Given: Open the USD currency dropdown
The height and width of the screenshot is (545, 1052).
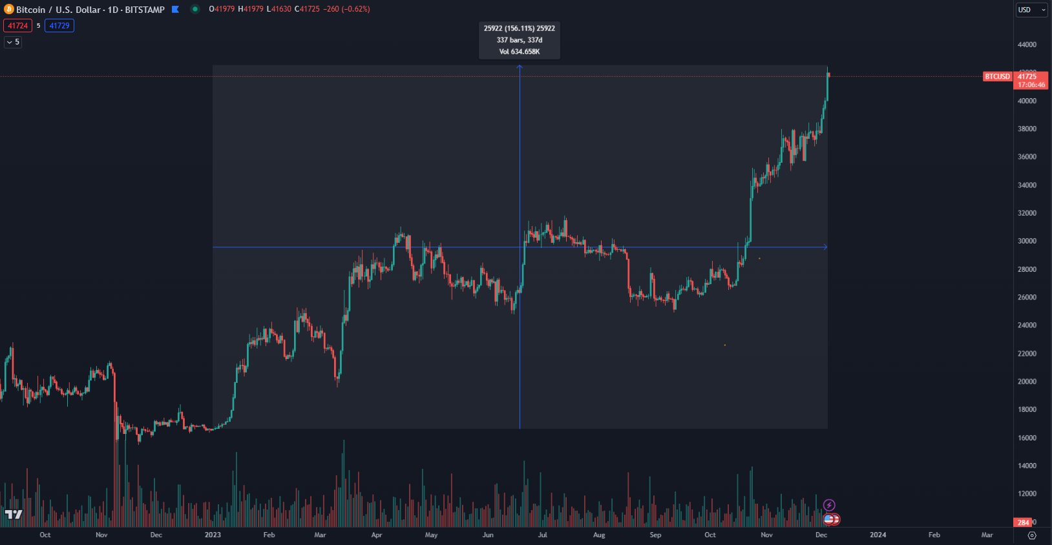Looking at the screenshot, I should (x=1031, y=10).
